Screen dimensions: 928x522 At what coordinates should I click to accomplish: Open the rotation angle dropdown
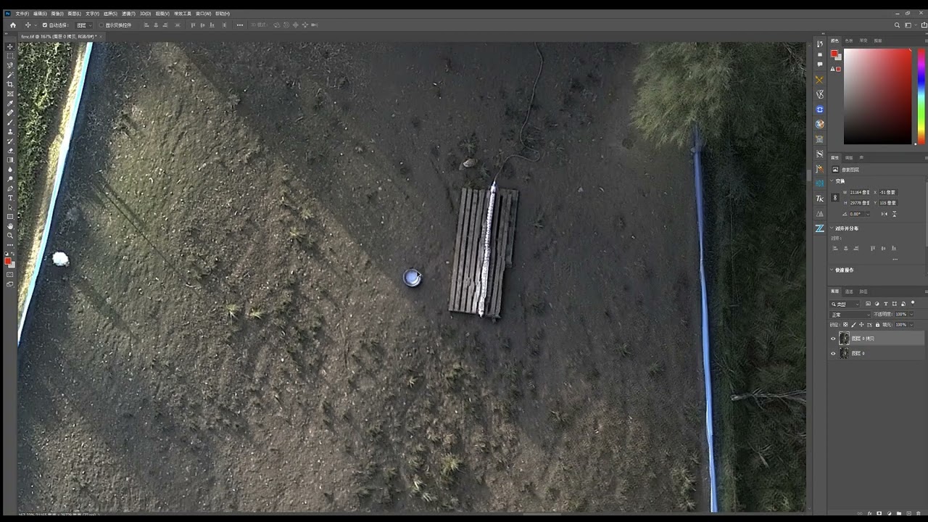tap(868, 214)
